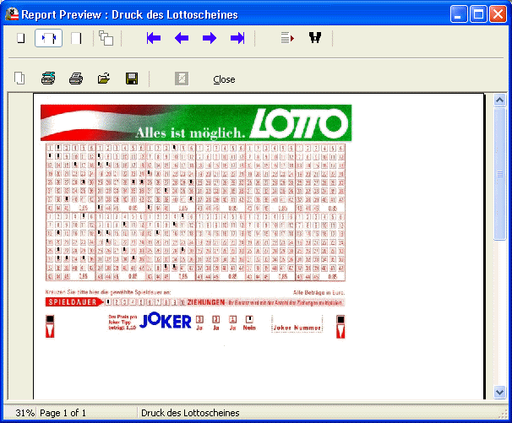Click the Nein joker checkbox on ticket
The width and height of the screenshot is (512, 423).
click(249, 319)
